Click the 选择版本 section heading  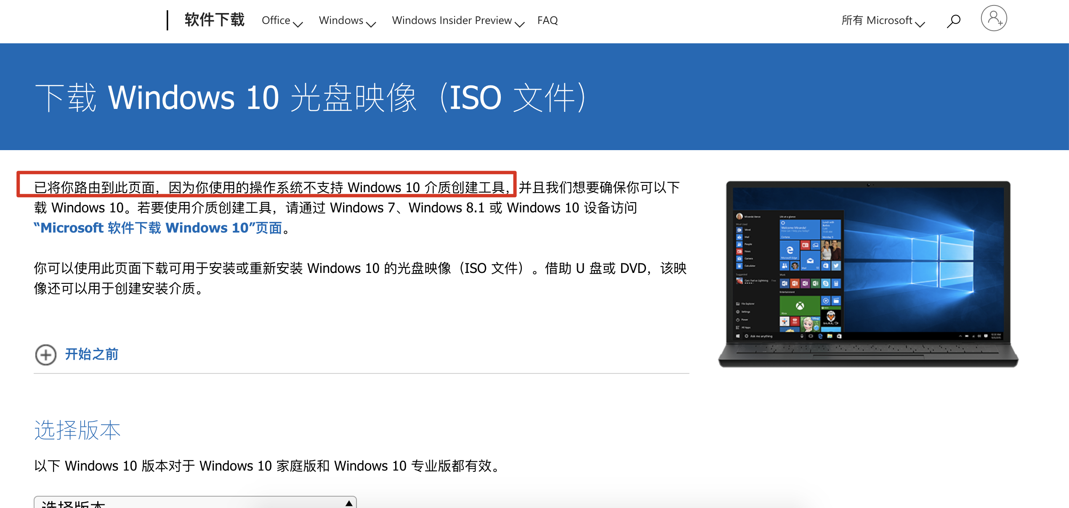77,430
